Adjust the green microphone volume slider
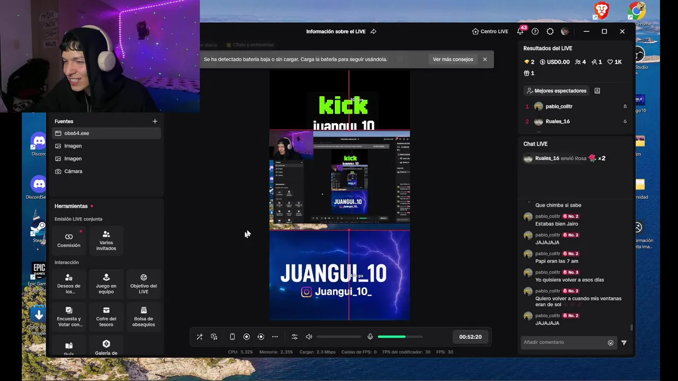678x381 pixels. click(400, 337)
